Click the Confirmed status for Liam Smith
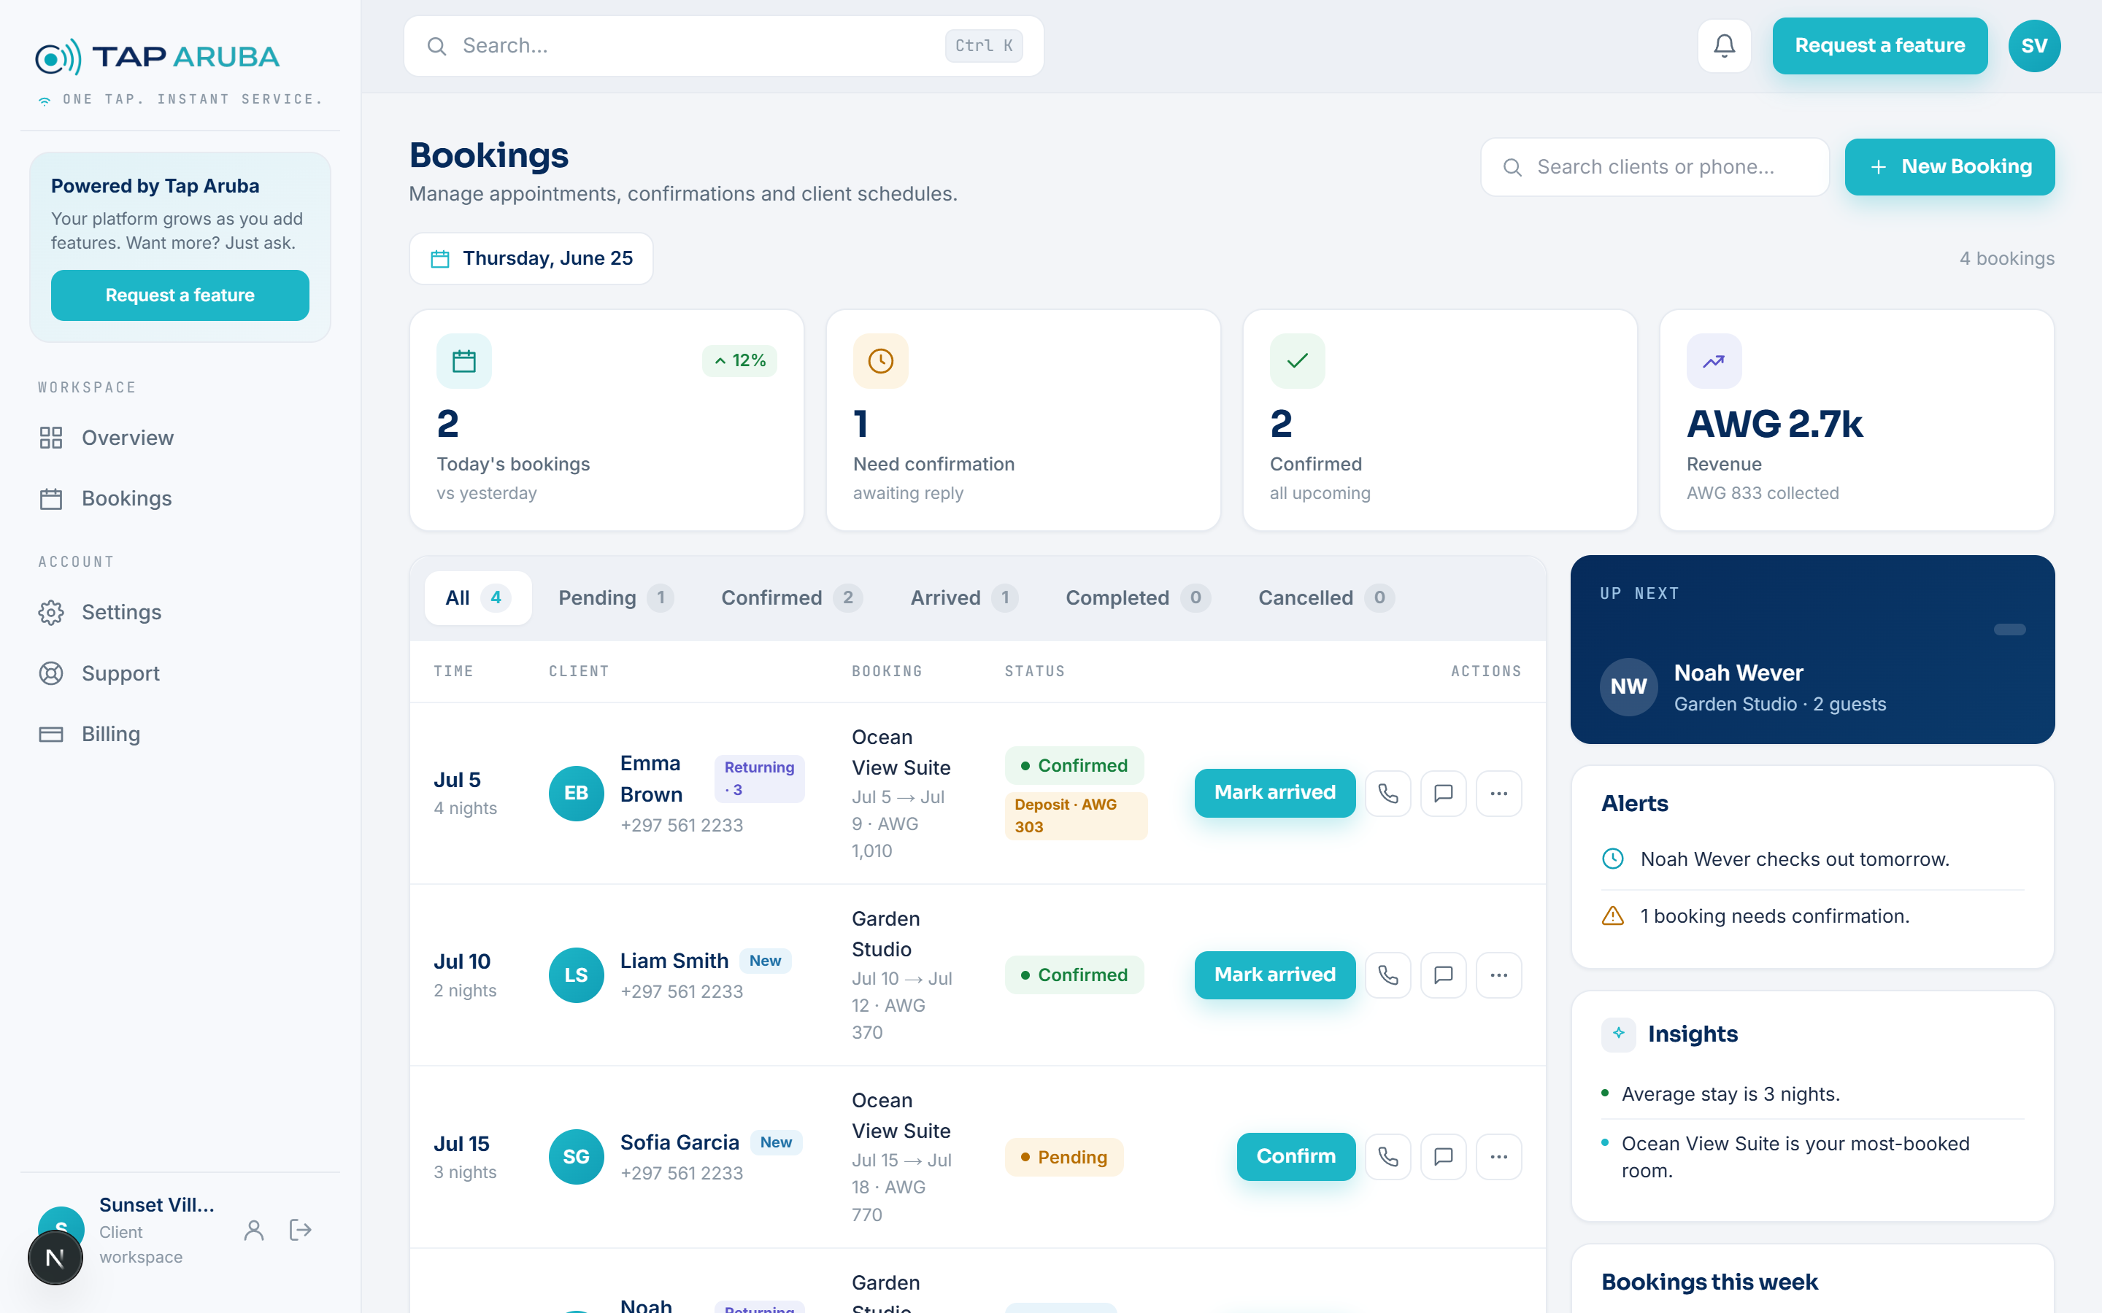 click(1074, 975)
